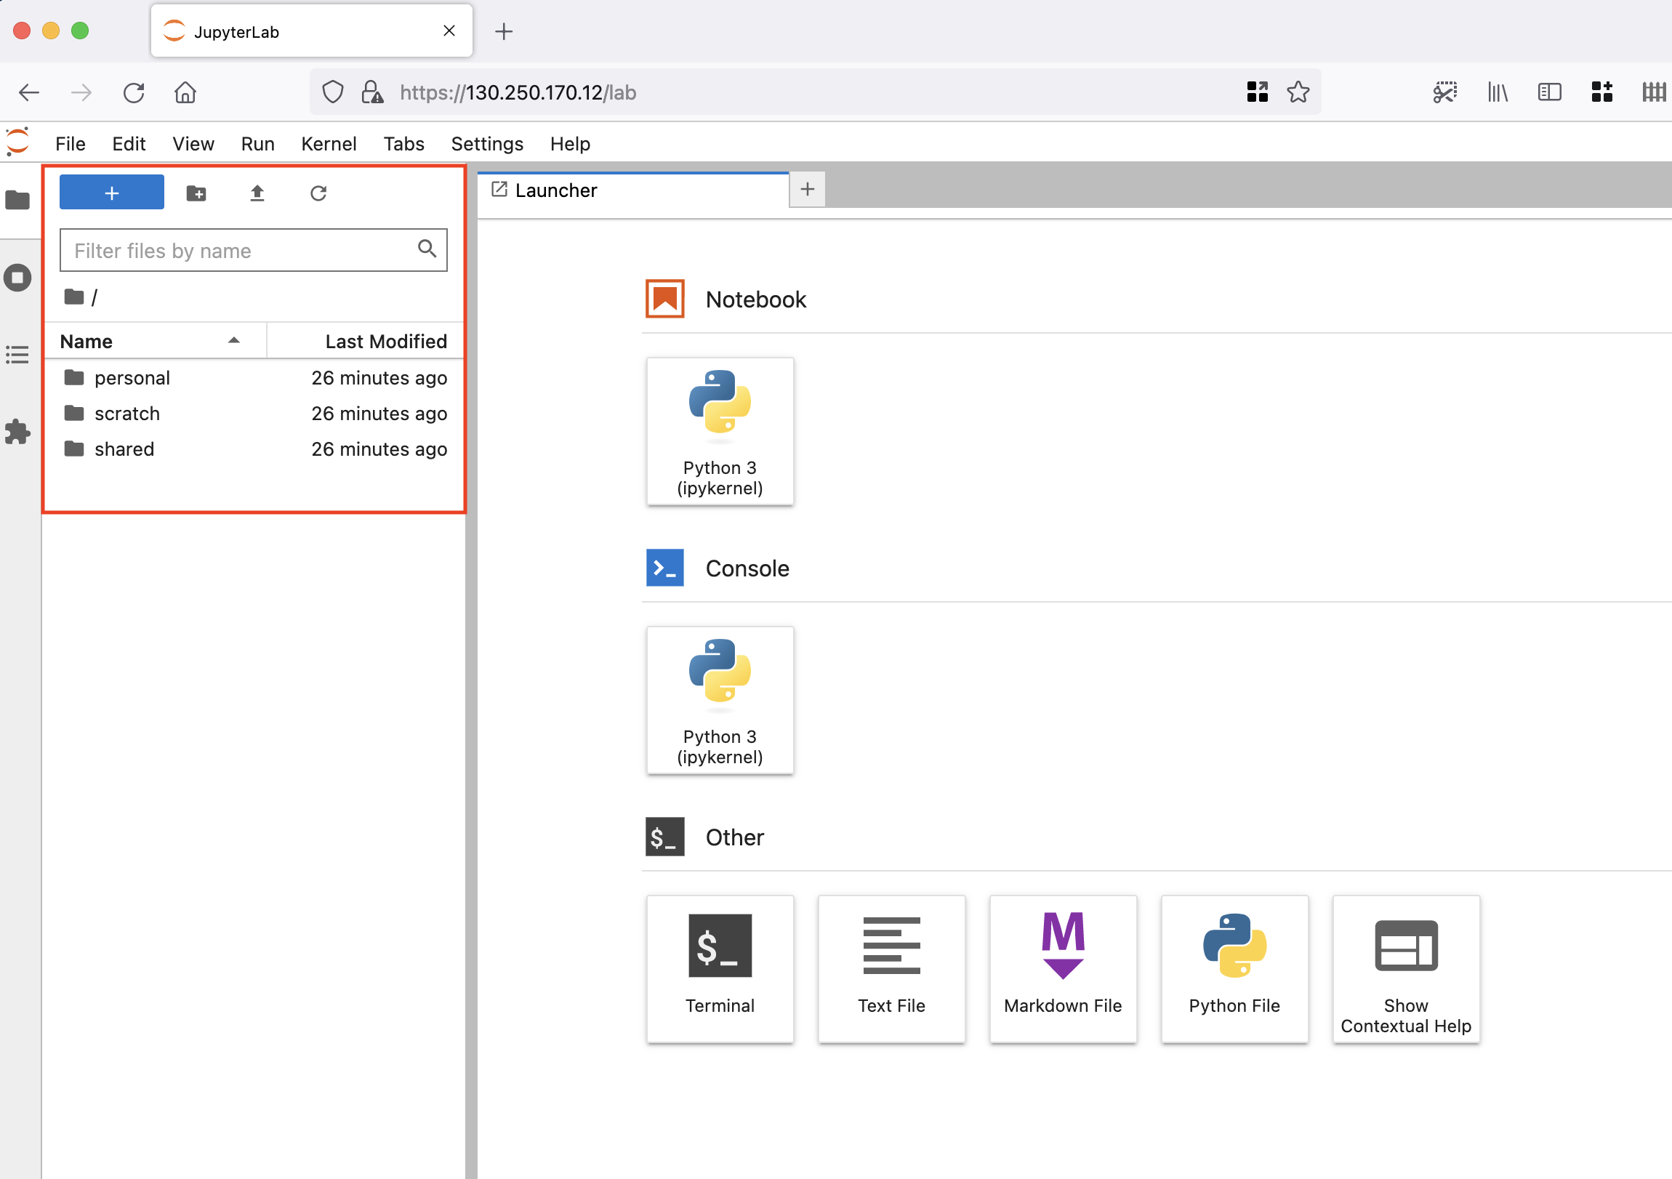Close the JupyterLab browser tab
1672x1179 pixels.
(x=449, y=31)
